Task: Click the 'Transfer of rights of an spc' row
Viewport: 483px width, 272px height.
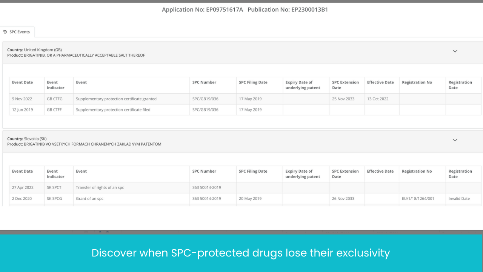Action: coord(100,188)
